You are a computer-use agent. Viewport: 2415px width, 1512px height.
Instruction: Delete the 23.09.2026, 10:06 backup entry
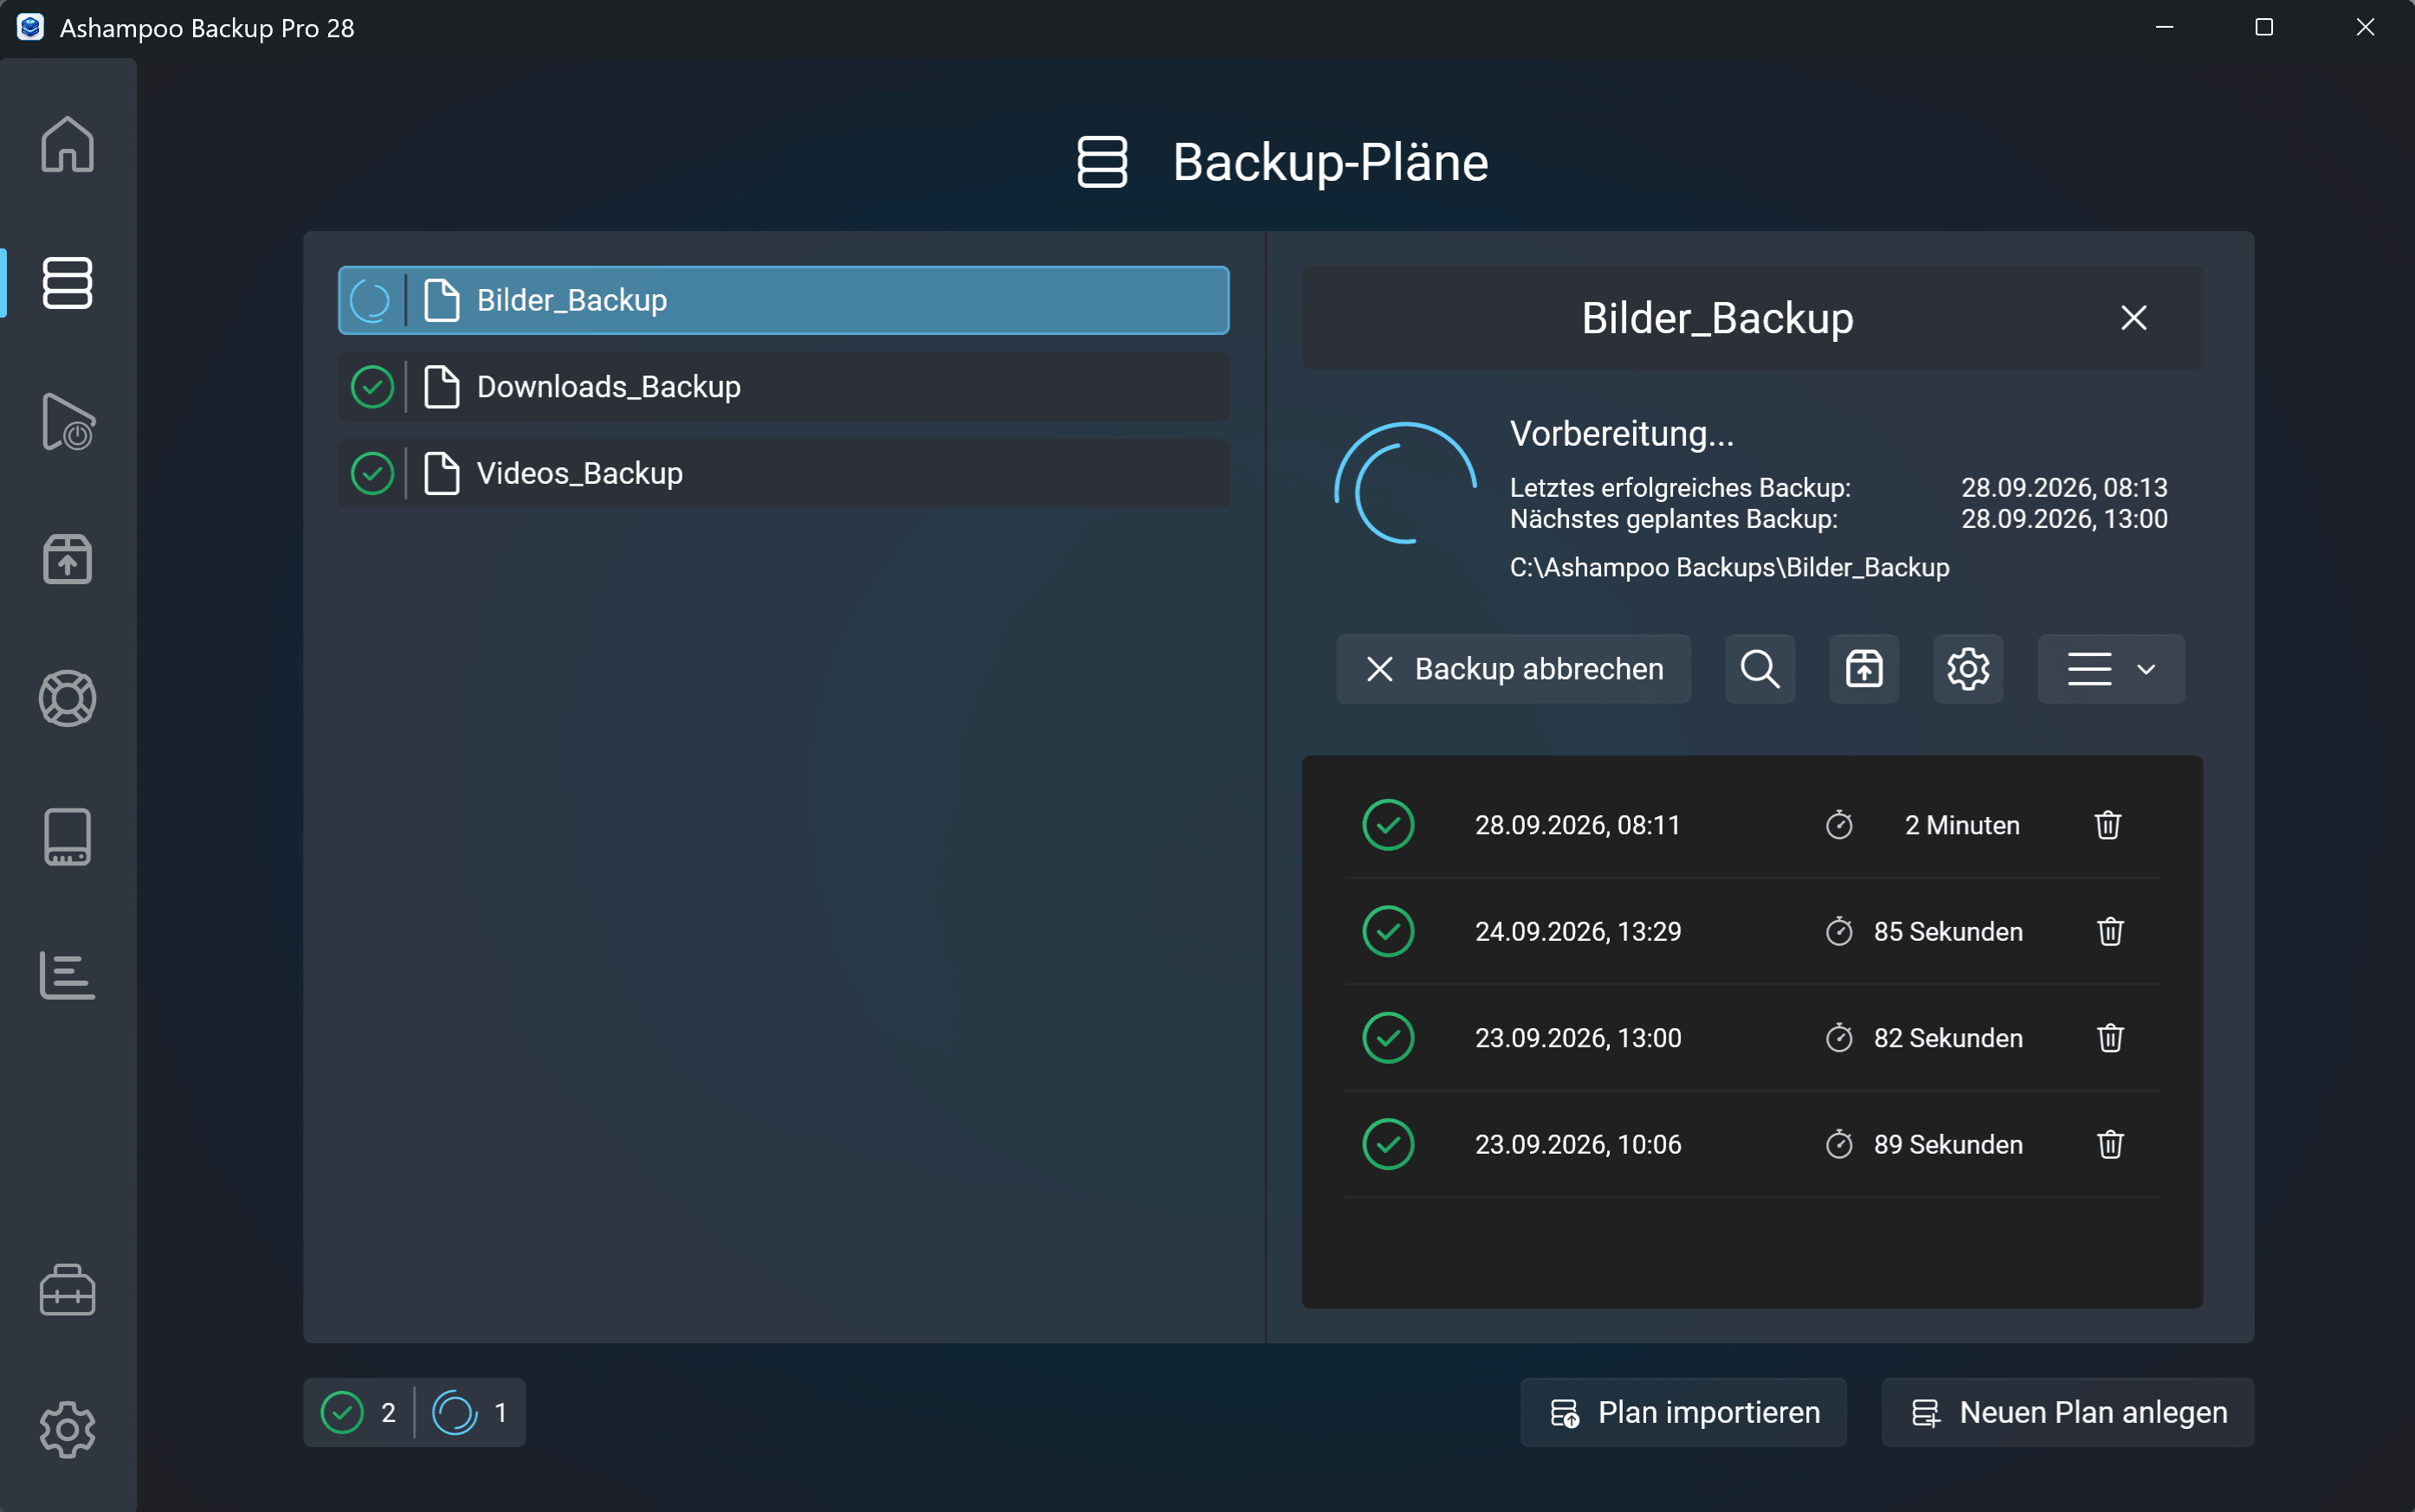2110,1144
